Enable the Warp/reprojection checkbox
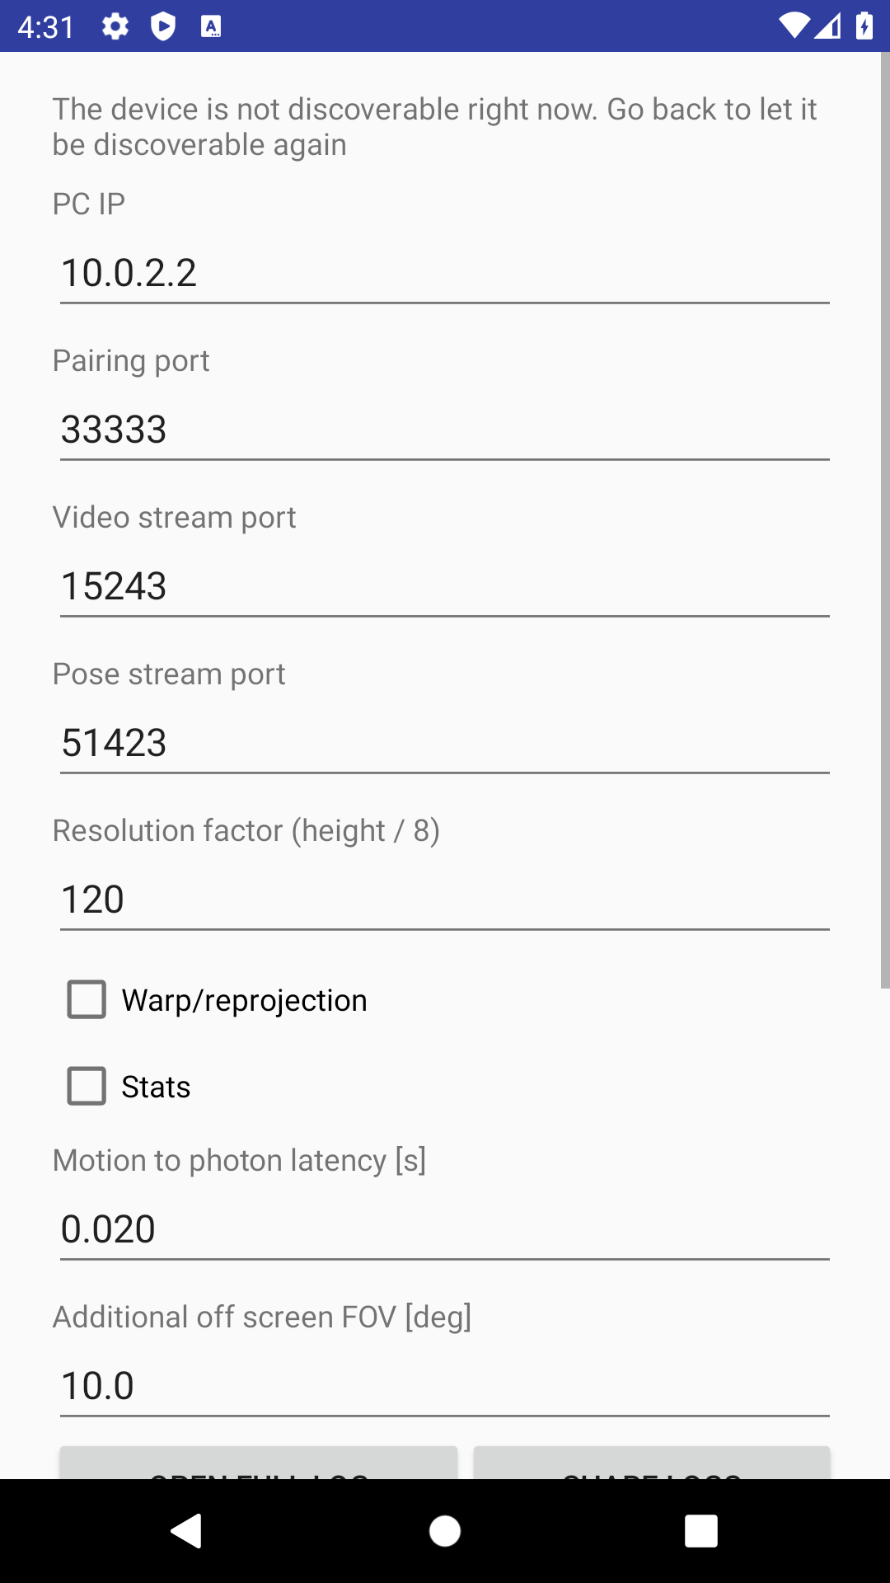The height and width of the screenshot is (1583, 890). [87, 999]
